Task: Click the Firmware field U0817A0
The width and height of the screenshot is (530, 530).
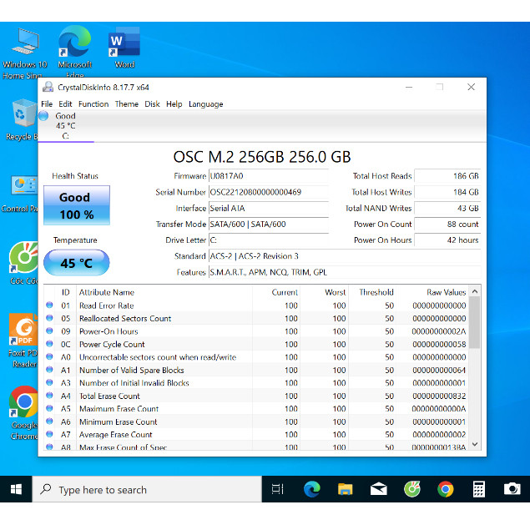Action: 269,176
